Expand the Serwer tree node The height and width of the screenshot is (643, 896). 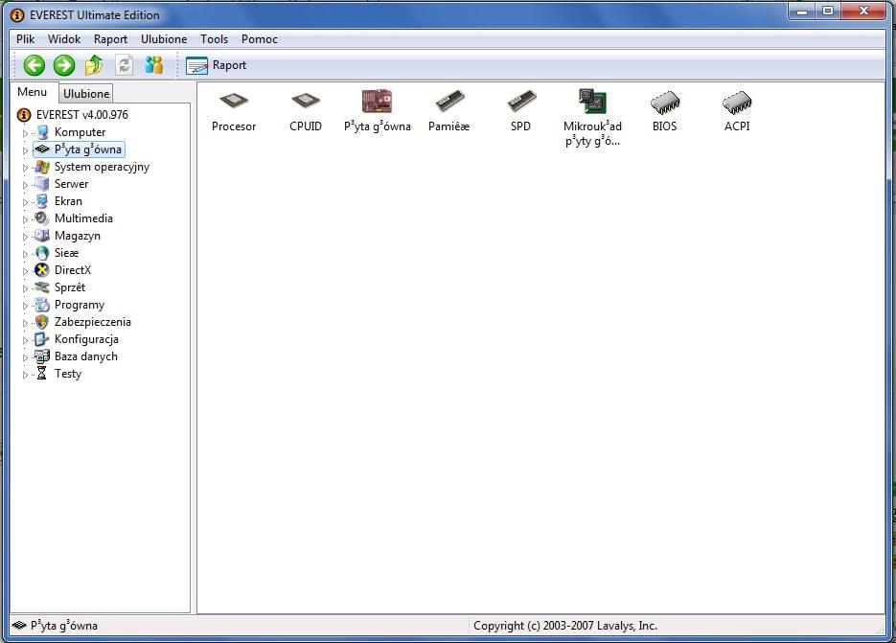25,185
